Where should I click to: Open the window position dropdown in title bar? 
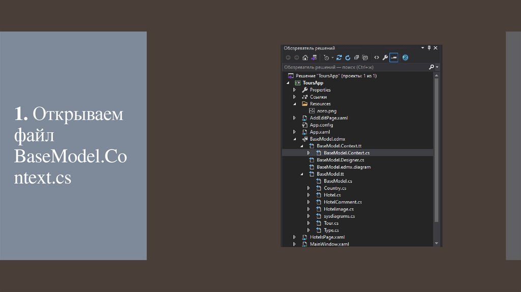[422, 48]
